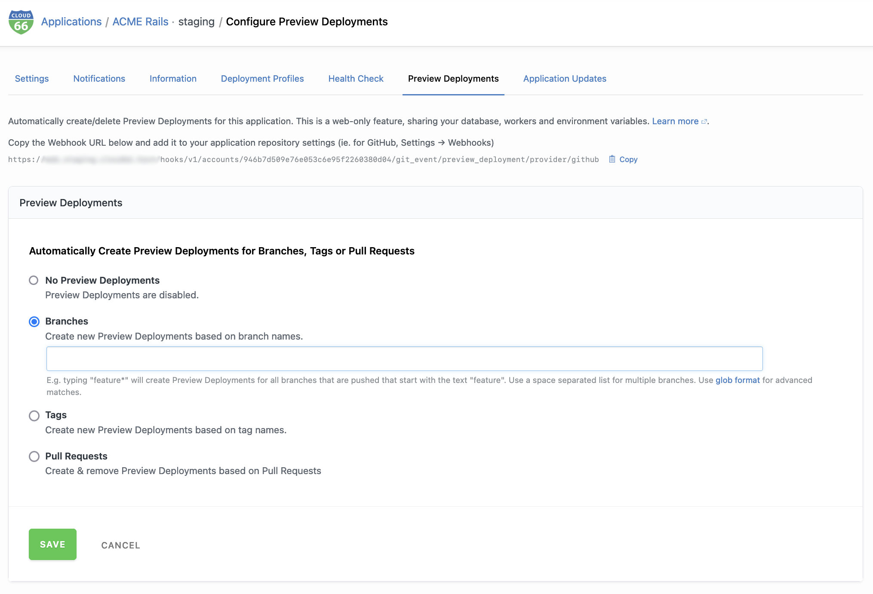This screenshot has width=873, height=594.
Task: Select the Health Check tab icon
Action: point(356,78)
